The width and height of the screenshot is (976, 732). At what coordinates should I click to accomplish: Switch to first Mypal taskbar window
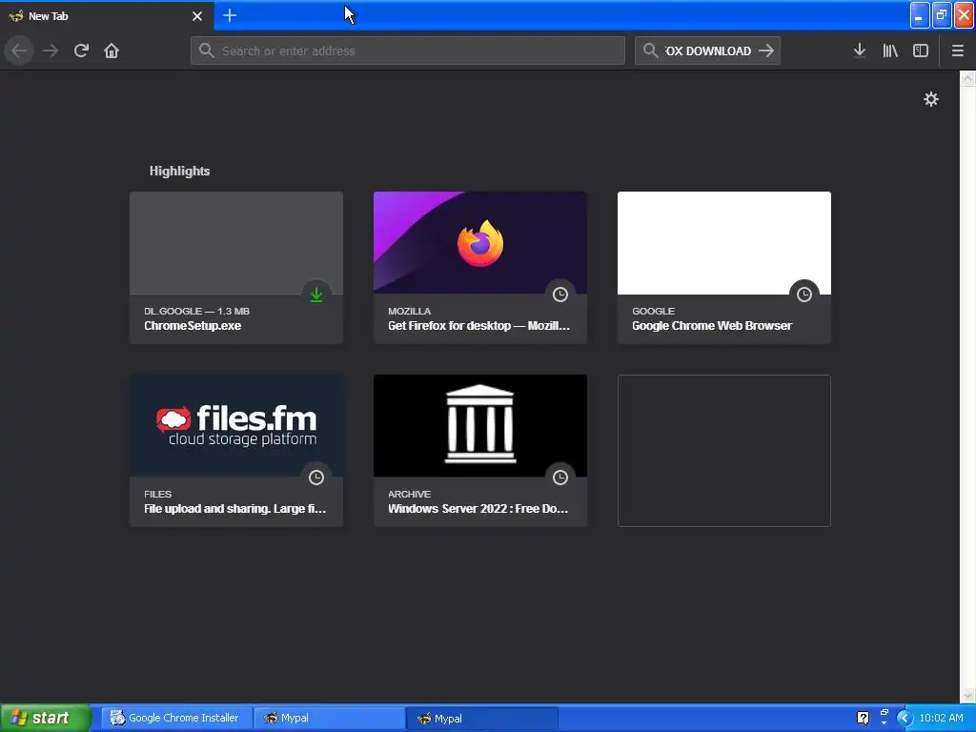329,718
